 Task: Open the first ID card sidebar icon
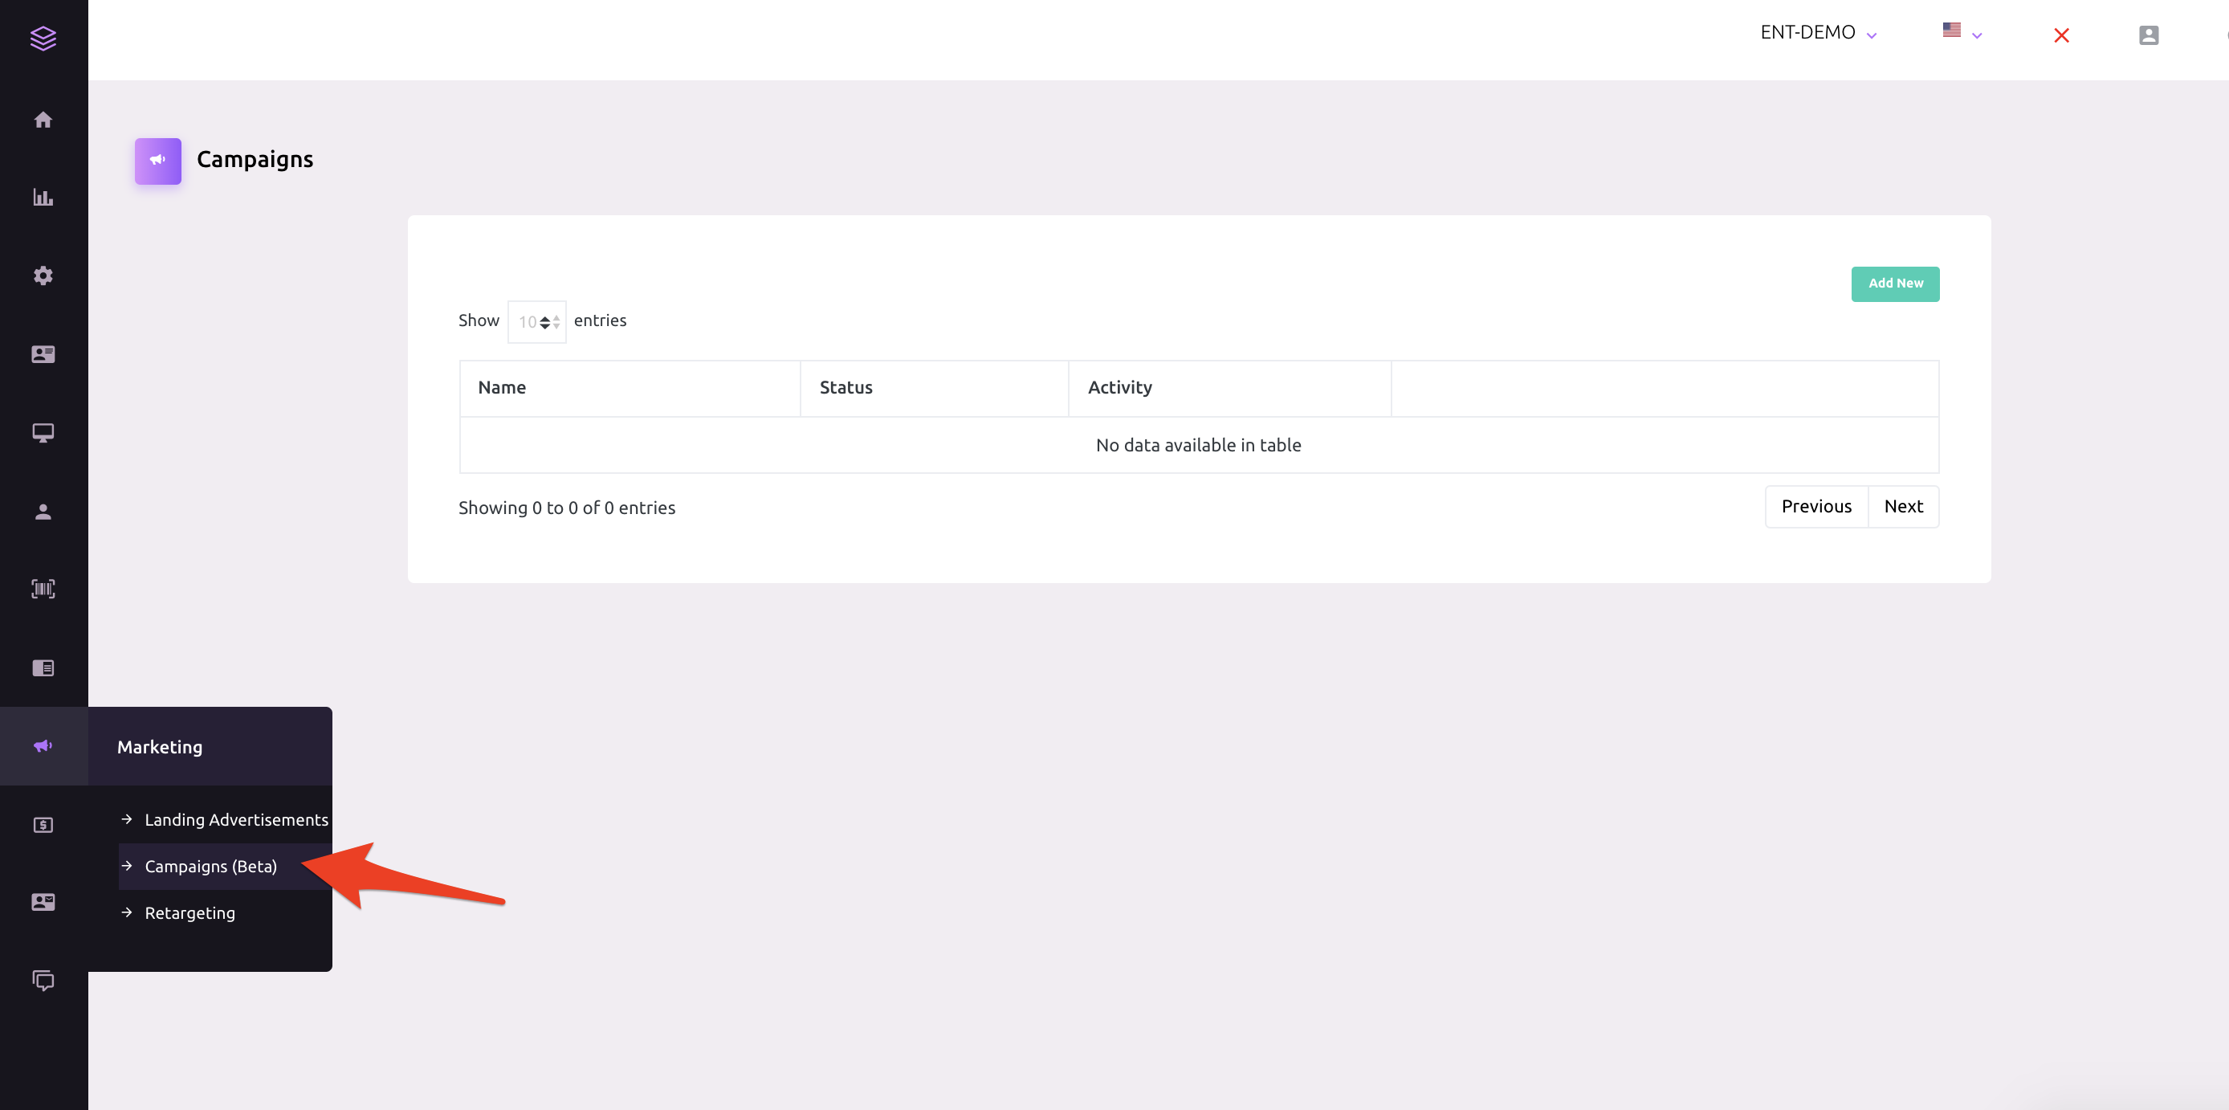tap(43, 354)
